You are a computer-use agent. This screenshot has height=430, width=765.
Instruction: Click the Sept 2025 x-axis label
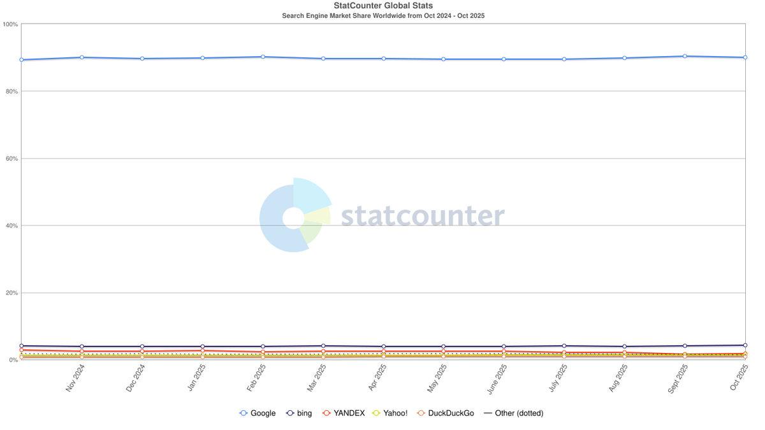tap(678, 379)
